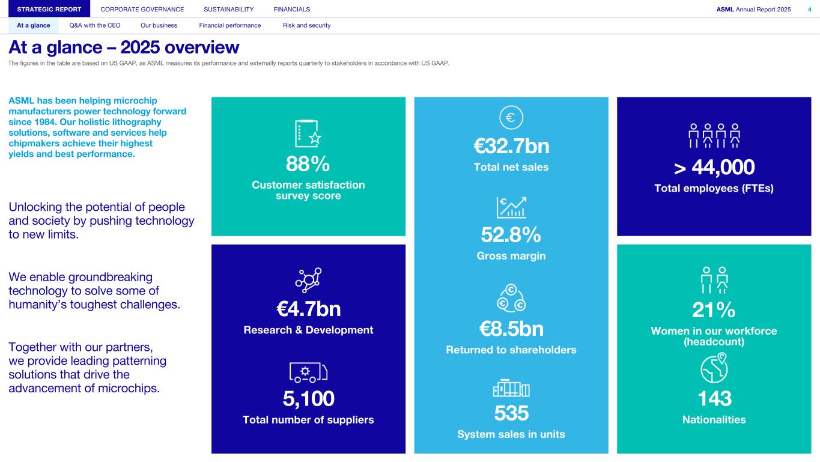Click the circulating euro coins icon
Viewport: 820px width, 462px height.
pyautogui.click(x=511, y=298)
